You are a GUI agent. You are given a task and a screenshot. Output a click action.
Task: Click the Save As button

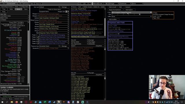pos(38,3)
